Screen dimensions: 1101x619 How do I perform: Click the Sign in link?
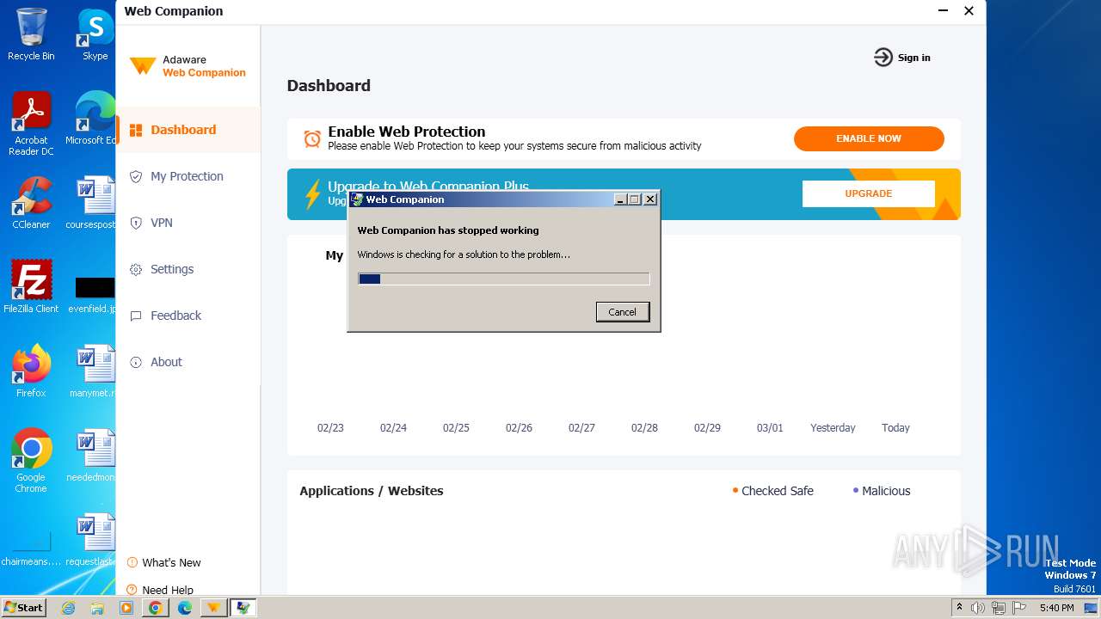click(x=913, y=58)
